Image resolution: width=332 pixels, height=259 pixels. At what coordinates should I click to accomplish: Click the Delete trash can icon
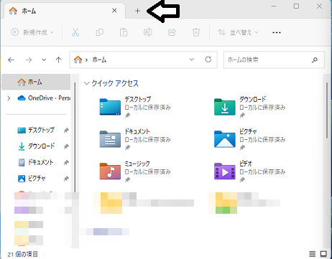tap(196, 32)
